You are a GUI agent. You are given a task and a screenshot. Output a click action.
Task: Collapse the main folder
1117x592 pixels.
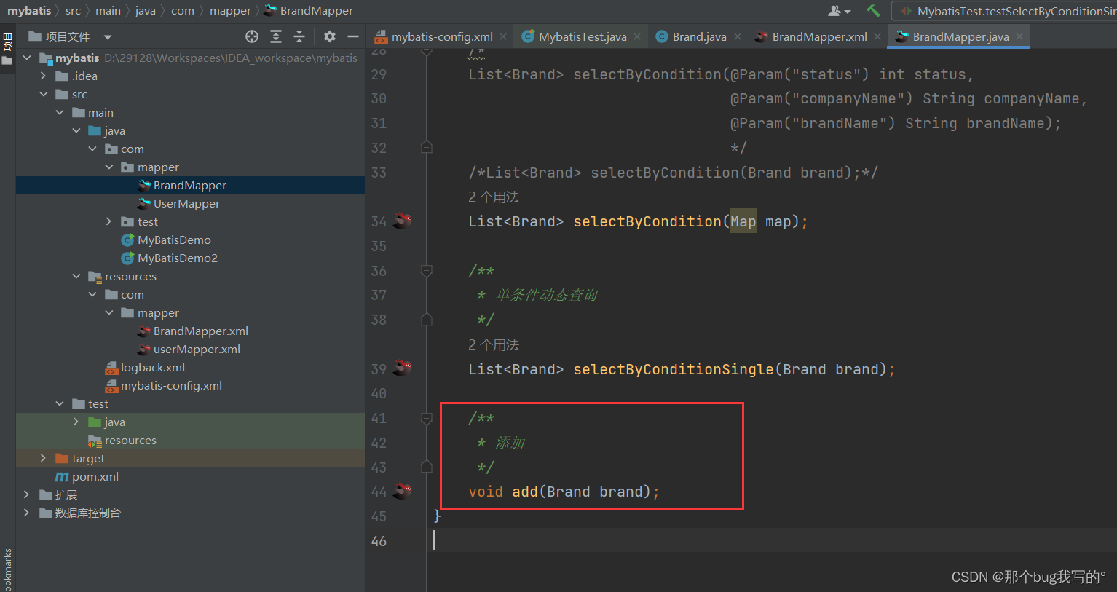tap(60, 112)
